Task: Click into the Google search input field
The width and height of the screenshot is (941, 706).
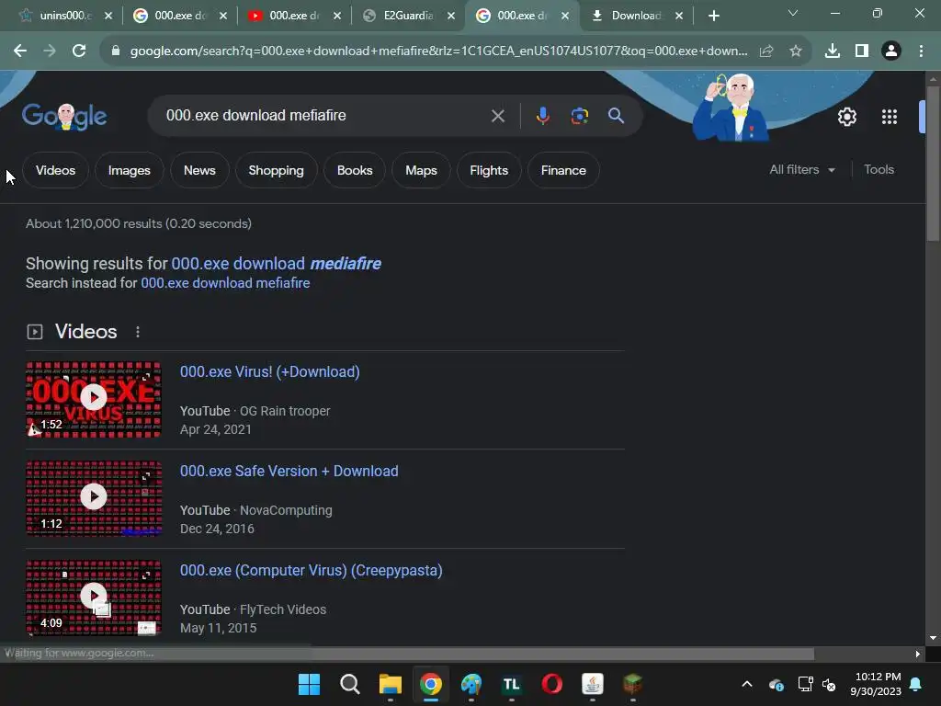Action: (324, 115)
